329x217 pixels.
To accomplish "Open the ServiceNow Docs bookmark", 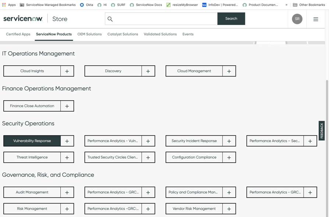I will pyautogui.click(x=146, y=5).
